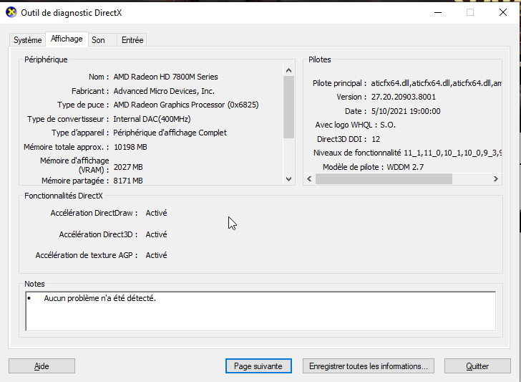Viewport: 521px width, 382px height.
Task: Click the DirectX icon in title bar
Action: (x=11, y=13)
